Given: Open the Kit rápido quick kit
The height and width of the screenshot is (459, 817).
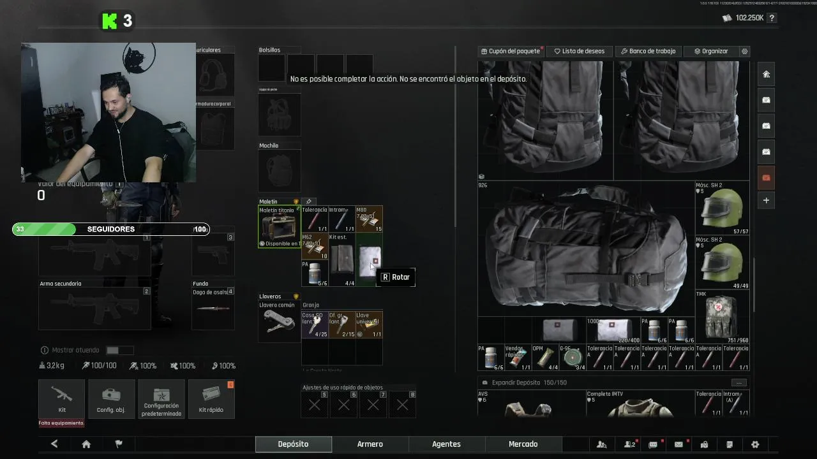Looking at the screenshot, I should pyautogui.click(x=211, y=399).
